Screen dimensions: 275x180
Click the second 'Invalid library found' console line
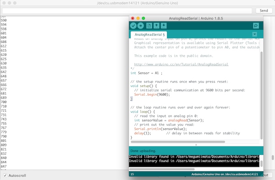[194, 161]
